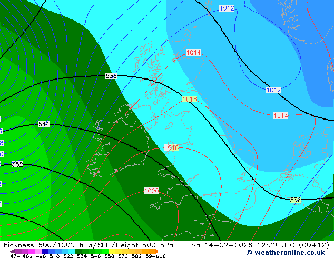Click the Sa 14-02-2026 12:00 UTC timestamp
Viewport: 334px width, 258px height.
(x=260, y=245)
